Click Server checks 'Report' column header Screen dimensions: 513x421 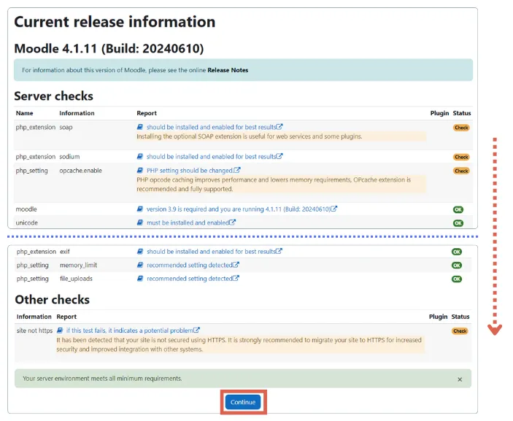(x=147, y=113)
